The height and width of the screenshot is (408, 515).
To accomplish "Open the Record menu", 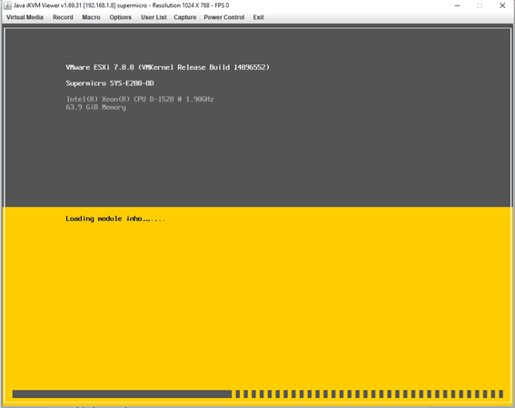I will click(x=63, y=17).
